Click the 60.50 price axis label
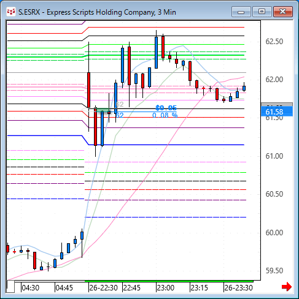299x299 pixels. [274, 194]
